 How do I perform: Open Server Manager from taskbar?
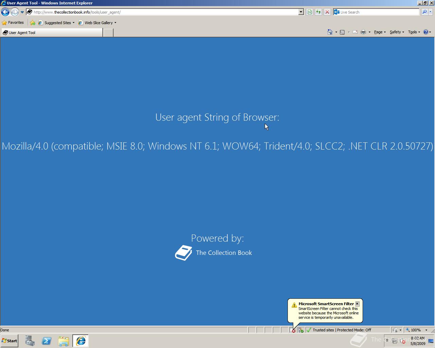pos(30,341)
